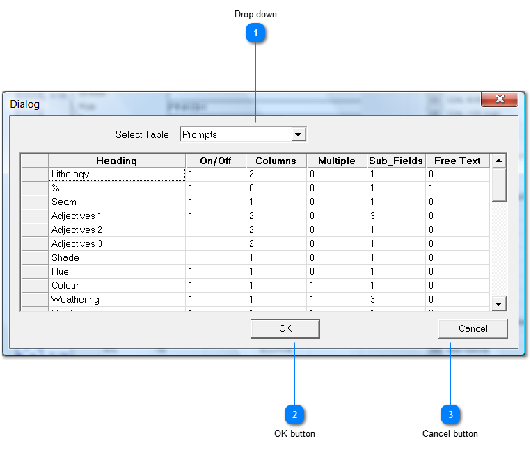
Task: Click the Weathering heading cell
Action: (x=116, y=300)
